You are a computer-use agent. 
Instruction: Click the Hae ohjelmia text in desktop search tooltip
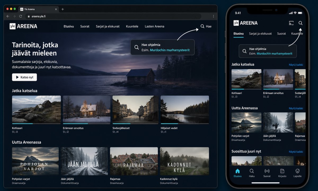click(151, 45)
